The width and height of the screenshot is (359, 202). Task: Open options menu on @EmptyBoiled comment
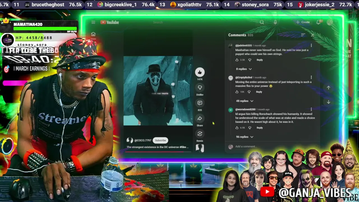point(311,77)
